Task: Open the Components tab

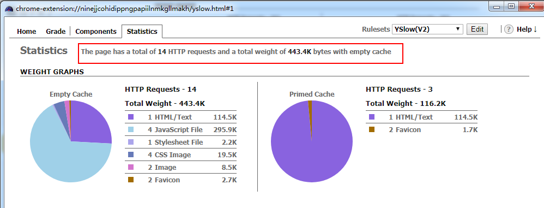Action: click(96, 31)
